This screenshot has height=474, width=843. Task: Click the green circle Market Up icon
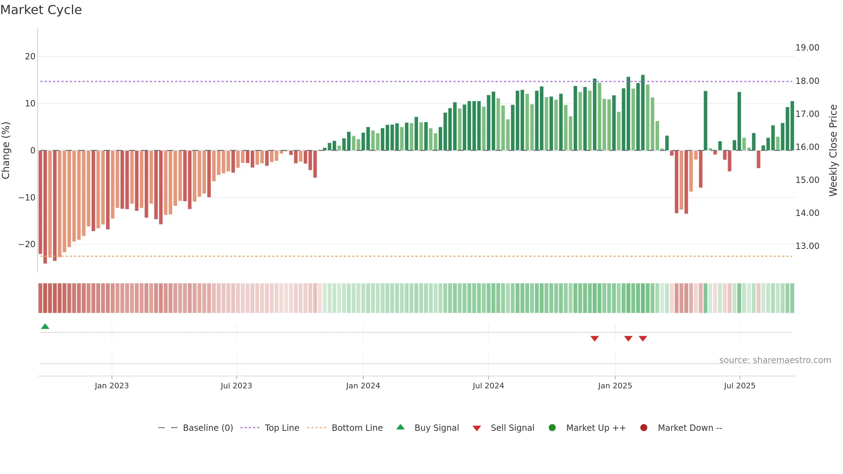552,428
